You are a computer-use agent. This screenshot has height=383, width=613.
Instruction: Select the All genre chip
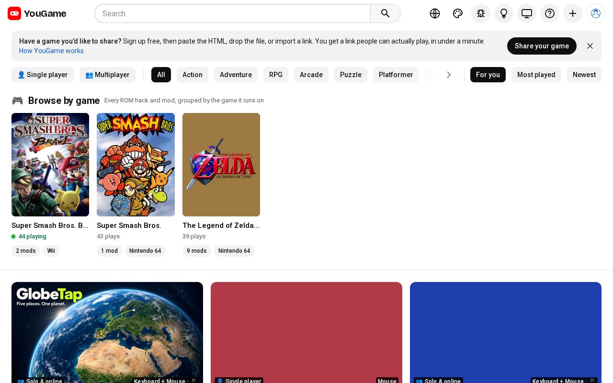(x=161, y=75)
